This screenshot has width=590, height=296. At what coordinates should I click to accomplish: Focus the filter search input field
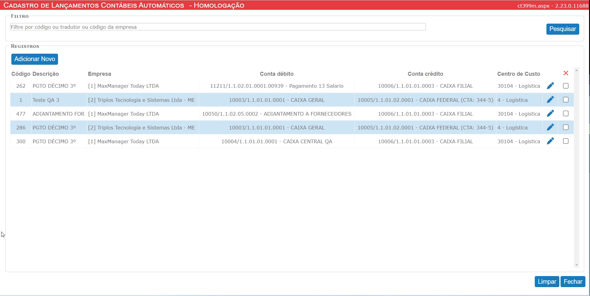(218, 27)
